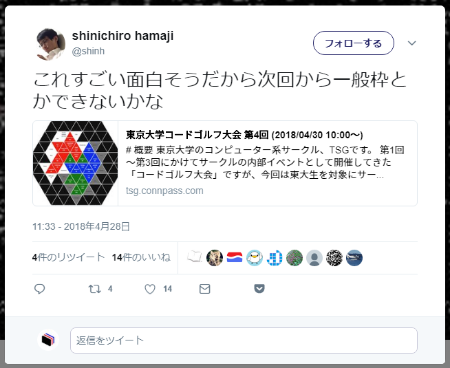This screenshot has height=368, width=450.
Task: View the list of 4件のリツイート
Action: pos(68,257)
